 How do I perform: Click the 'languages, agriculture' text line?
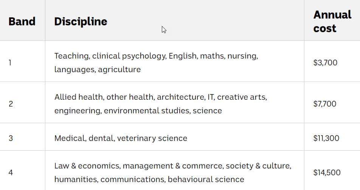tap(97, 70)
